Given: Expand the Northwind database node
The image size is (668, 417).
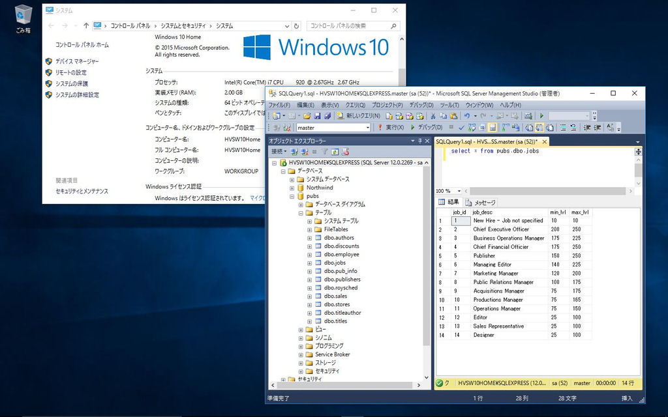Looking at the screenshot, I should point(292,188).
